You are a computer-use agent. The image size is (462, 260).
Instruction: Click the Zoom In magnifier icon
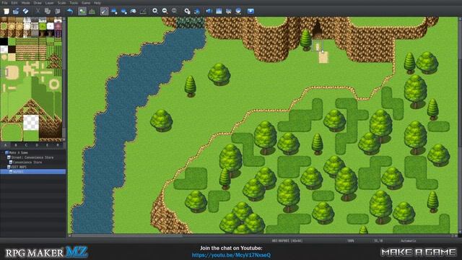click(x=155, y=12)
